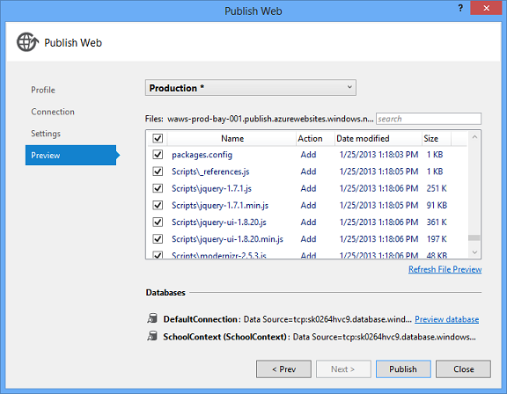Uncheck the packages.config checkbox
Screen dimensions: 507x394
click(158, 155)
